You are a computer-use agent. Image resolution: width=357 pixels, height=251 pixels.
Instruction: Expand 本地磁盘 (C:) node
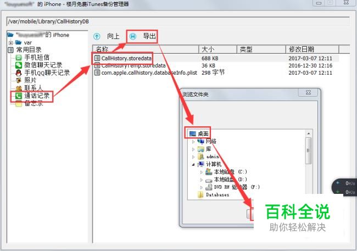click(x=201, y=172)
